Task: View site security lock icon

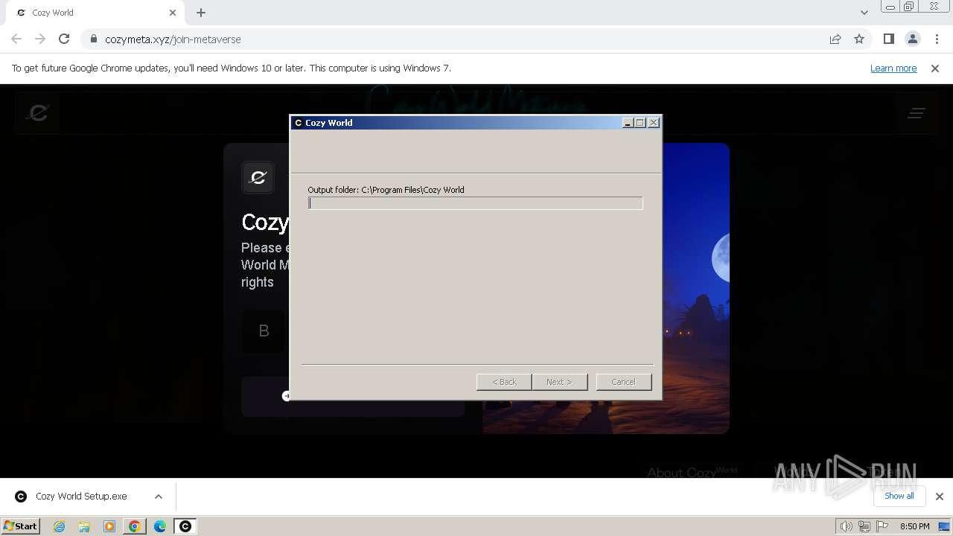Action: pyautogui.click(x=93, y=39)
